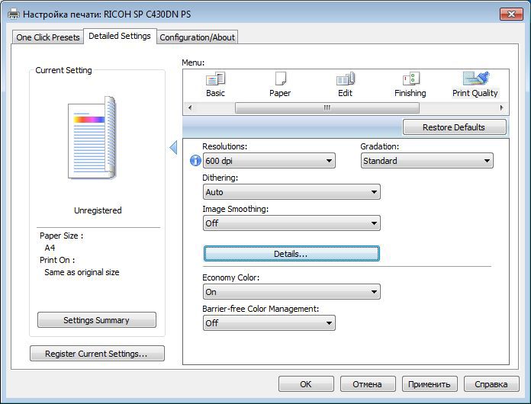Expand the Resolutions 600 dpi dropdown
Viewport: 531px width, 404px height.
(269, 161)
